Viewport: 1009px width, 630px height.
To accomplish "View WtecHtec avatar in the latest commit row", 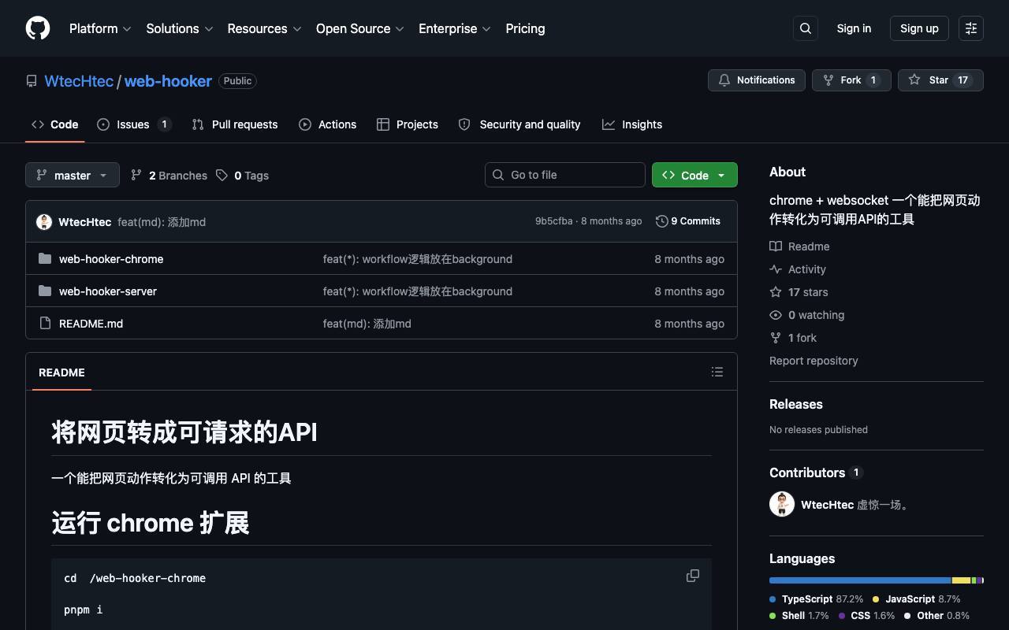I will (44, 221).
